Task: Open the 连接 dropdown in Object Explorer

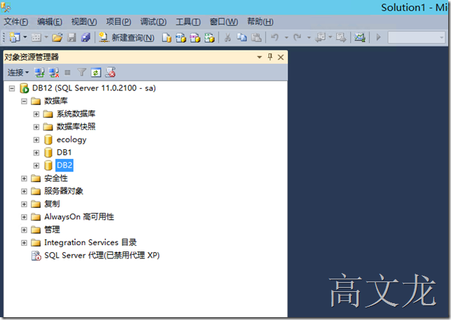Action: pyautogui.click(x=18, y=72)
